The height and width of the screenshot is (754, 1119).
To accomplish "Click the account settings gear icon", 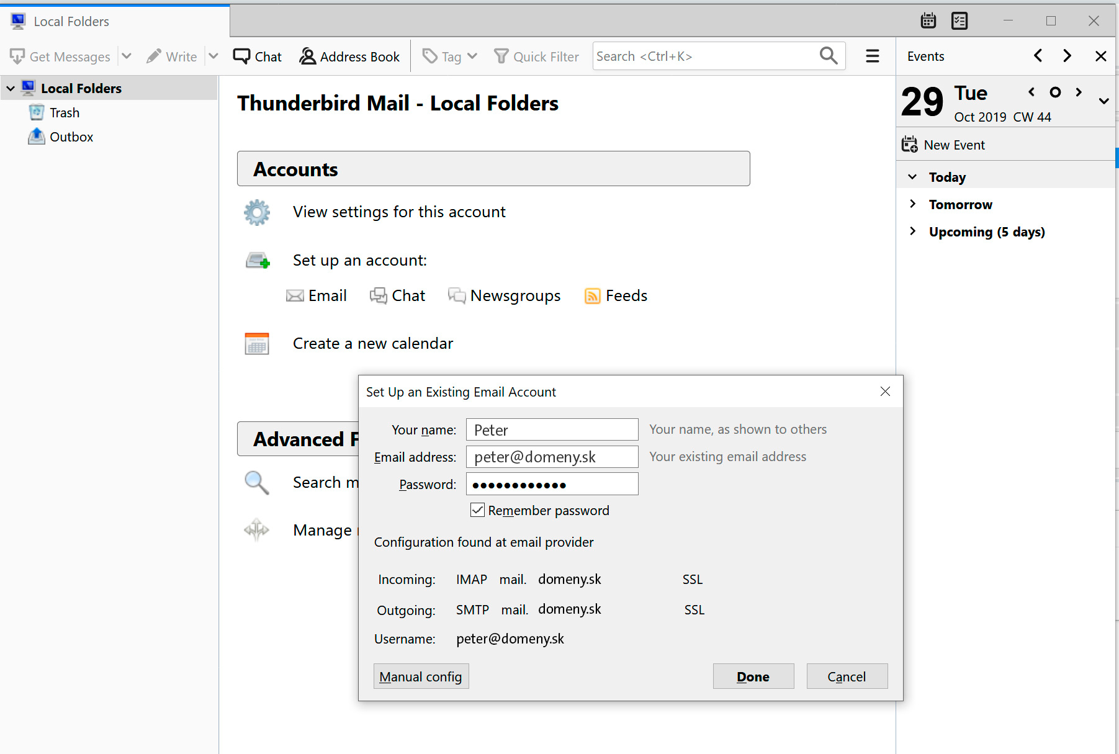I will (x=257, y=212).
